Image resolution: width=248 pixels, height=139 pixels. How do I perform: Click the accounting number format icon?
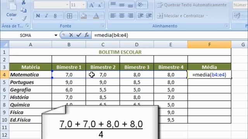click(x=237, y=16)
